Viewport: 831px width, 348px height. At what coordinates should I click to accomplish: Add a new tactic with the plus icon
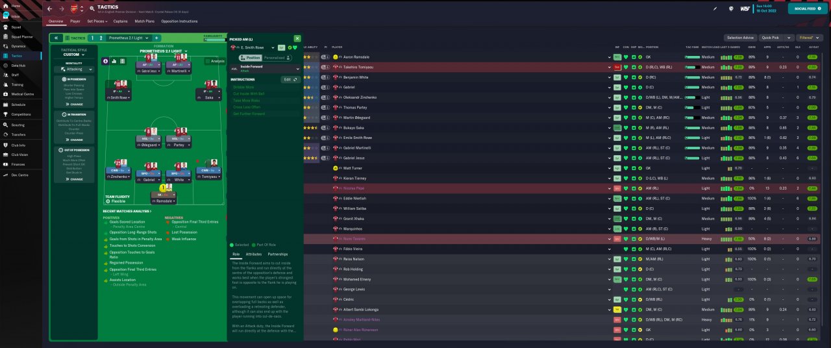pos(156,38)
